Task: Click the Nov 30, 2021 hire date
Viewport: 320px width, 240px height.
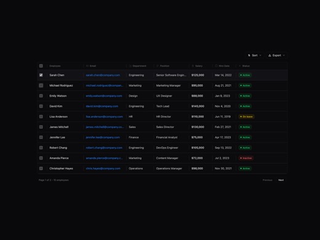Action: pos(223,169)
